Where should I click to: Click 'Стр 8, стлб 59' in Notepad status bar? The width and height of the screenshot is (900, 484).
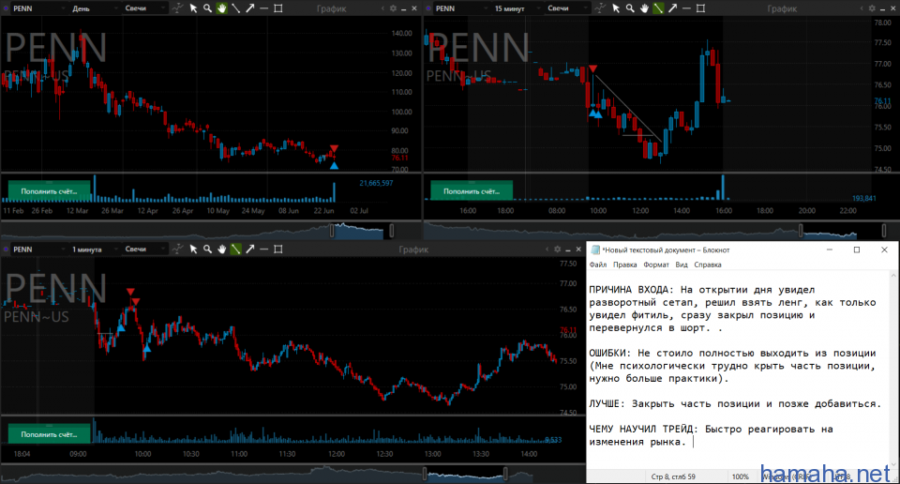[x=673, y=476]
